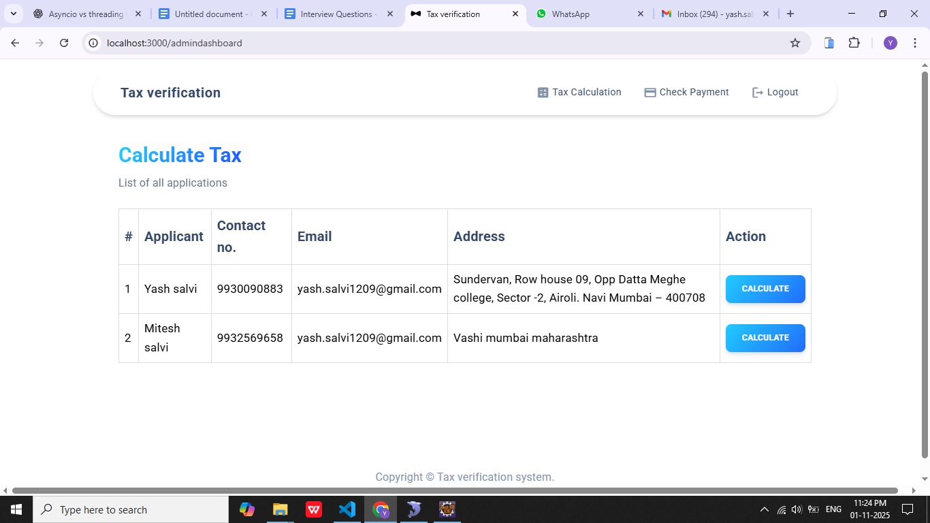Open Chrome profile avatar icon
Viewport: 930px width, 523px height.
pyautogui.click(x=890, y=43)
